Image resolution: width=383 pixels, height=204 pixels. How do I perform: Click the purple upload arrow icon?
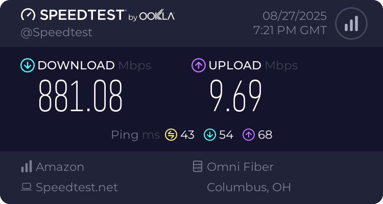pos(198,65)
